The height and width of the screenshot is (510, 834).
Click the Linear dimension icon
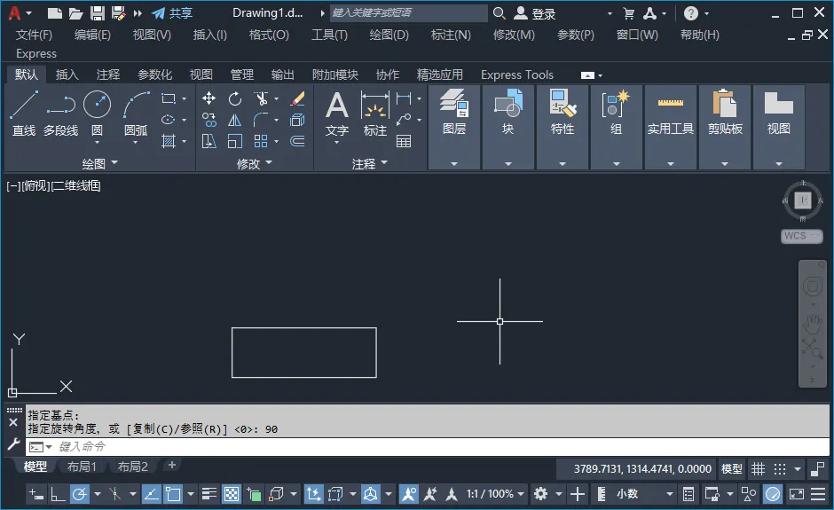pyautogui.click(x=404, y=98)
